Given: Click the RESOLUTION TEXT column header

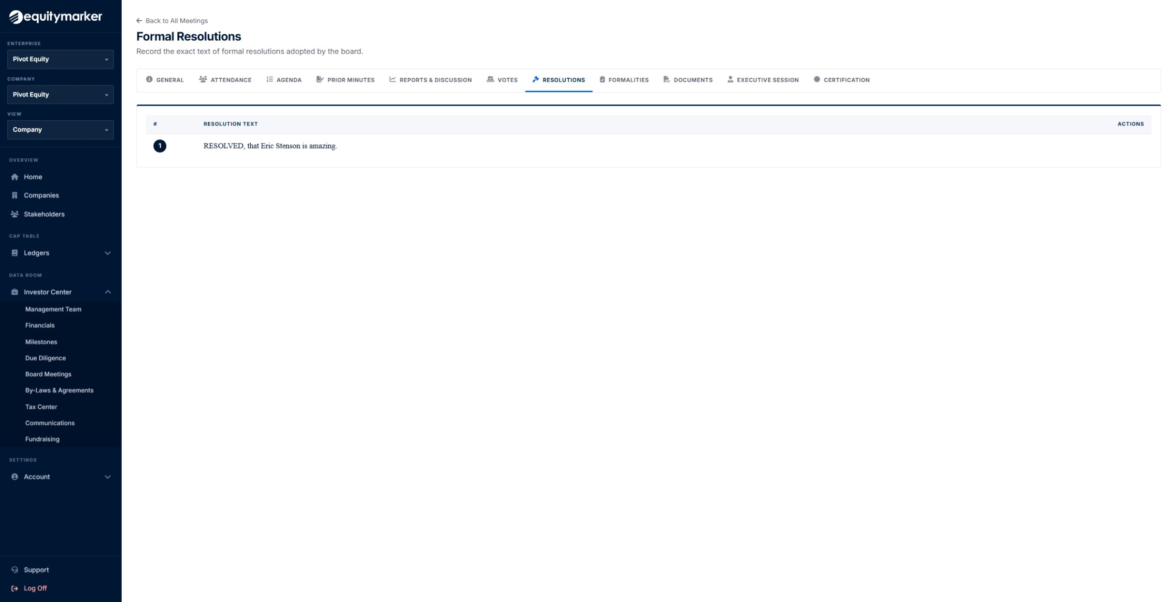Looking at the screenshot, I should 230,124.
